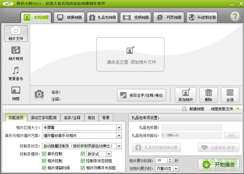Image resolution: width=244 pixels, height=174 pixels.
Task: Decrease 相片展示时间 with the down arrow
Action: [170, 162]
